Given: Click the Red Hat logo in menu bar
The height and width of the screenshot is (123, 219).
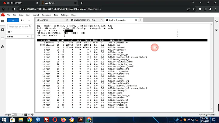Looking at the screenshot, I should tap(3, 15).
